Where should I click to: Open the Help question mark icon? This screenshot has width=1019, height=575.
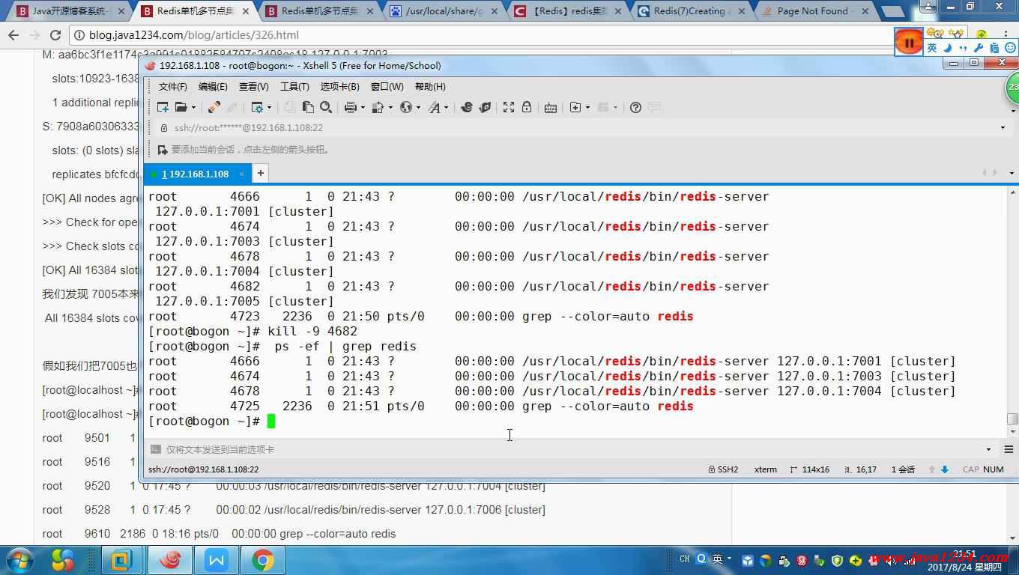coord(635,107)
